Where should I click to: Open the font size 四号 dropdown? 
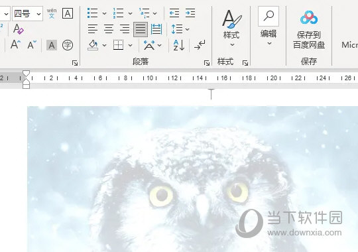pyautogui.click(x=27, y=14)
